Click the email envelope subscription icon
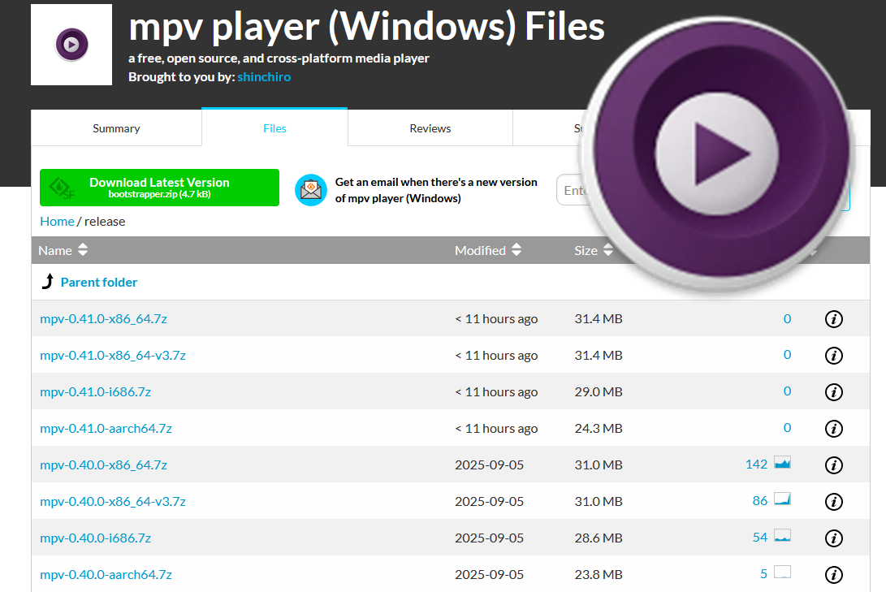 pos(311,190)
